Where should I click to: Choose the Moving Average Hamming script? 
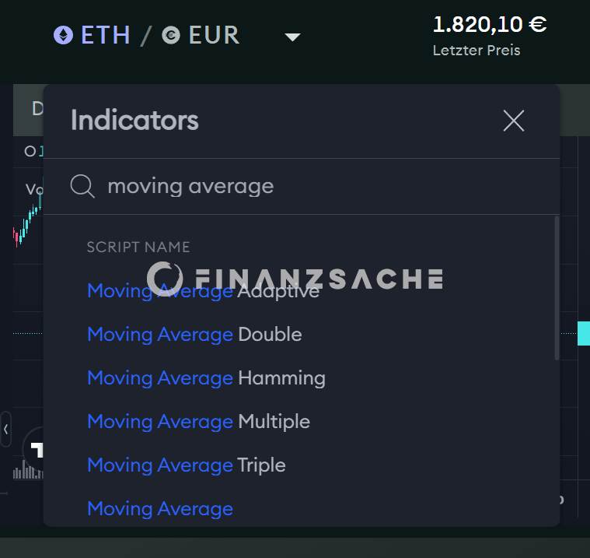pos(206,378)
